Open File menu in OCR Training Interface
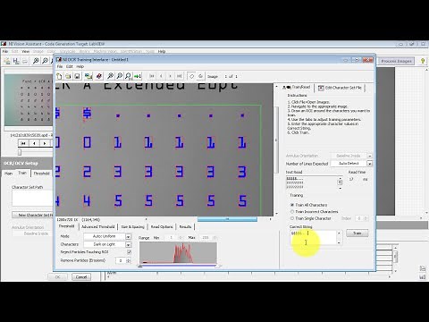 (60, 66)
